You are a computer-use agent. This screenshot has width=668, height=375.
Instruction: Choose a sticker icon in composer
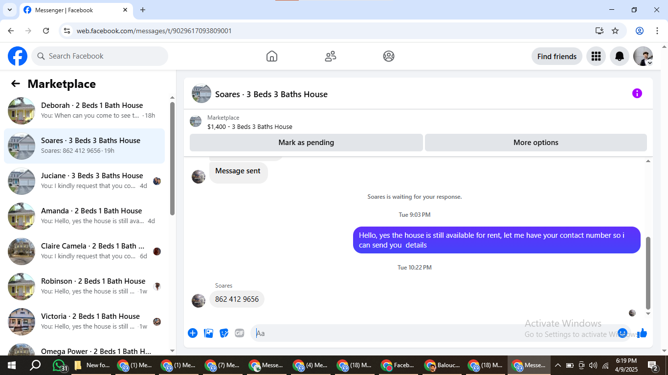point(224,333)
